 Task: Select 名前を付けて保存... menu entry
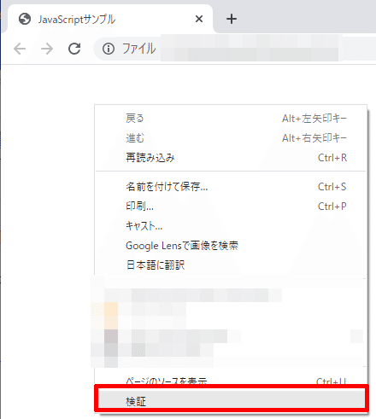[x=231, y=187]
